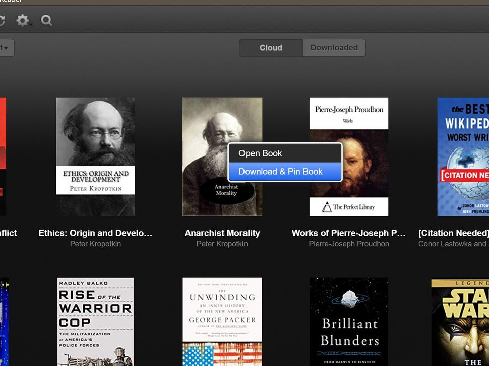489x366 pixels.
Task: Click author name Peter Kropotkin under Ethics
Action: (x=95, y=244)
